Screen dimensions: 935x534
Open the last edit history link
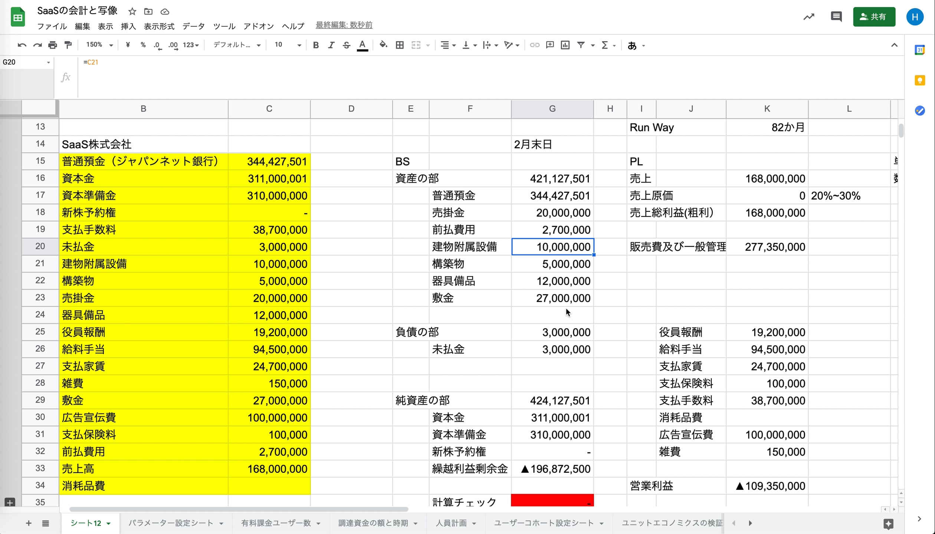click(344, 25)
